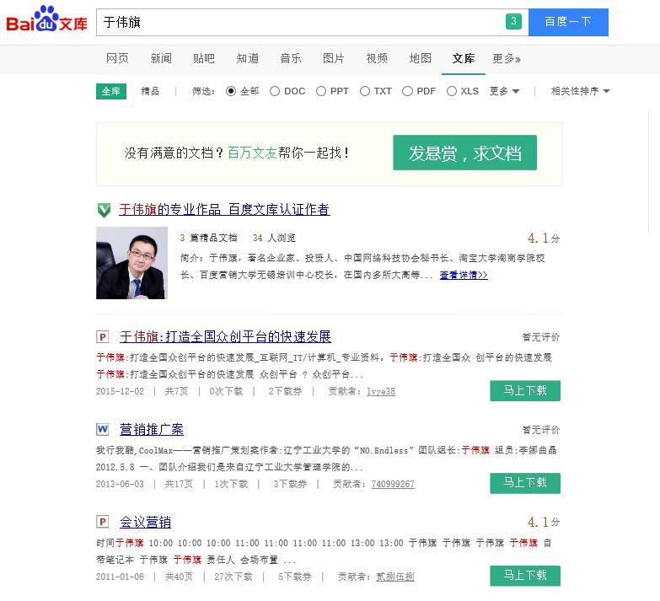Image resolution: width=660 pixels, height=601 pixels.
Task: Click contributor link 贰捌伍捌
Action: pos(394,577)
